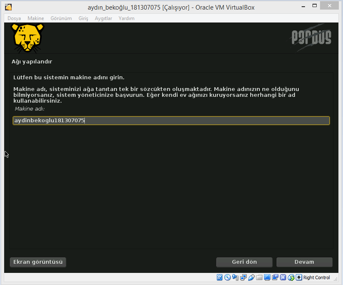Click the recording status icon
Viewport: 343px width, 285px height.
(x=275, y=277)
